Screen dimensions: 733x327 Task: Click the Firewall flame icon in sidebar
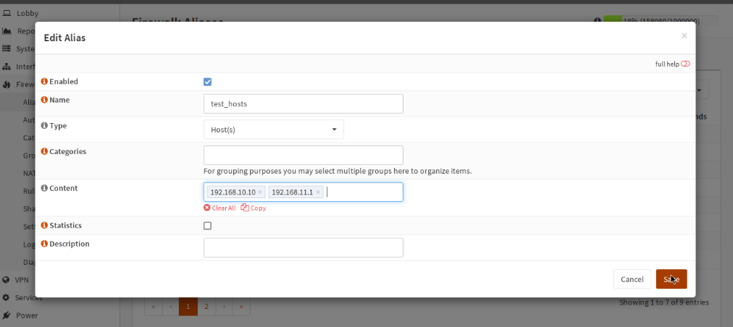click(7, 84)
